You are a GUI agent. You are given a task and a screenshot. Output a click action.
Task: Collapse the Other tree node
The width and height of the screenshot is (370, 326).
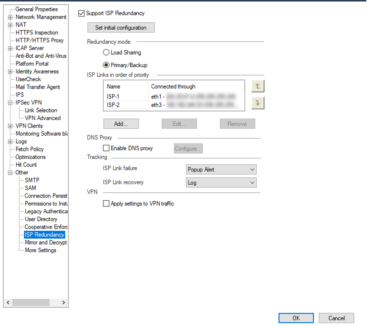click(x=10, y=172)
